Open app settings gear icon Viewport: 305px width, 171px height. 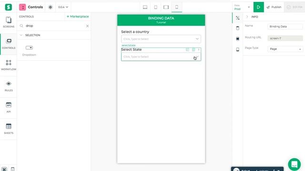[51, 7]
